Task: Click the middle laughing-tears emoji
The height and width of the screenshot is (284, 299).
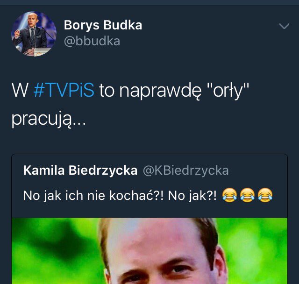Action: tap(247, 195)
